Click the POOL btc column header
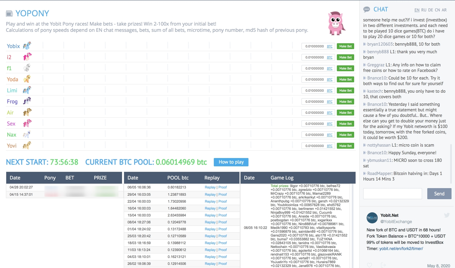The image size is (455, 268). coord(178,178)
